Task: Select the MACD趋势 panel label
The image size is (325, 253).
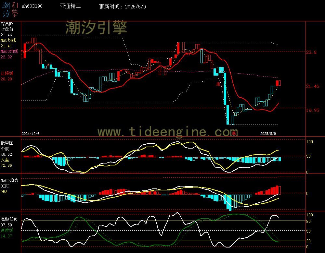Action: click(x=9, y=181)
